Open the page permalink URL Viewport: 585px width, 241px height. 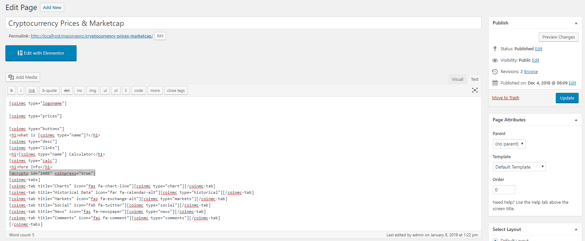point(92,36)
